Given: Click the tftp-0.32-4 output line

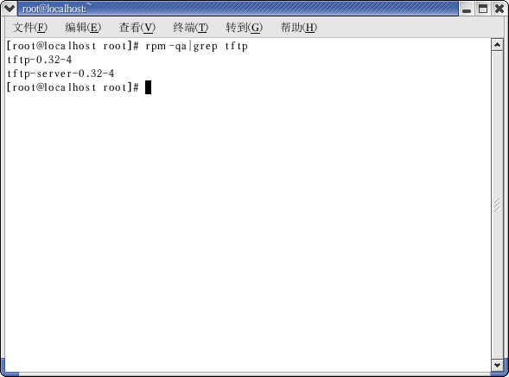Looking at the screenshot, I should pyautogui.click(x=40, y=60).
